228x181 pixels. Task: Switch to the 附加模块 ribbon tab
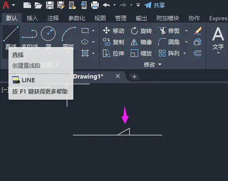click(x=168, y=18)
